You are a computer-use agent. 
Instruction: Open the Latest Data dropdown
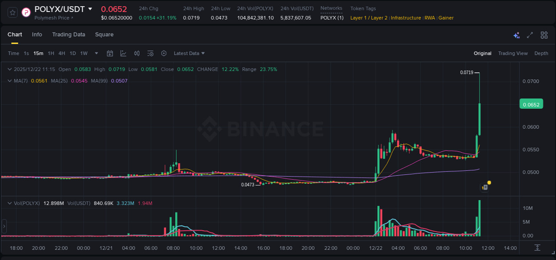[x=189, y=53]
